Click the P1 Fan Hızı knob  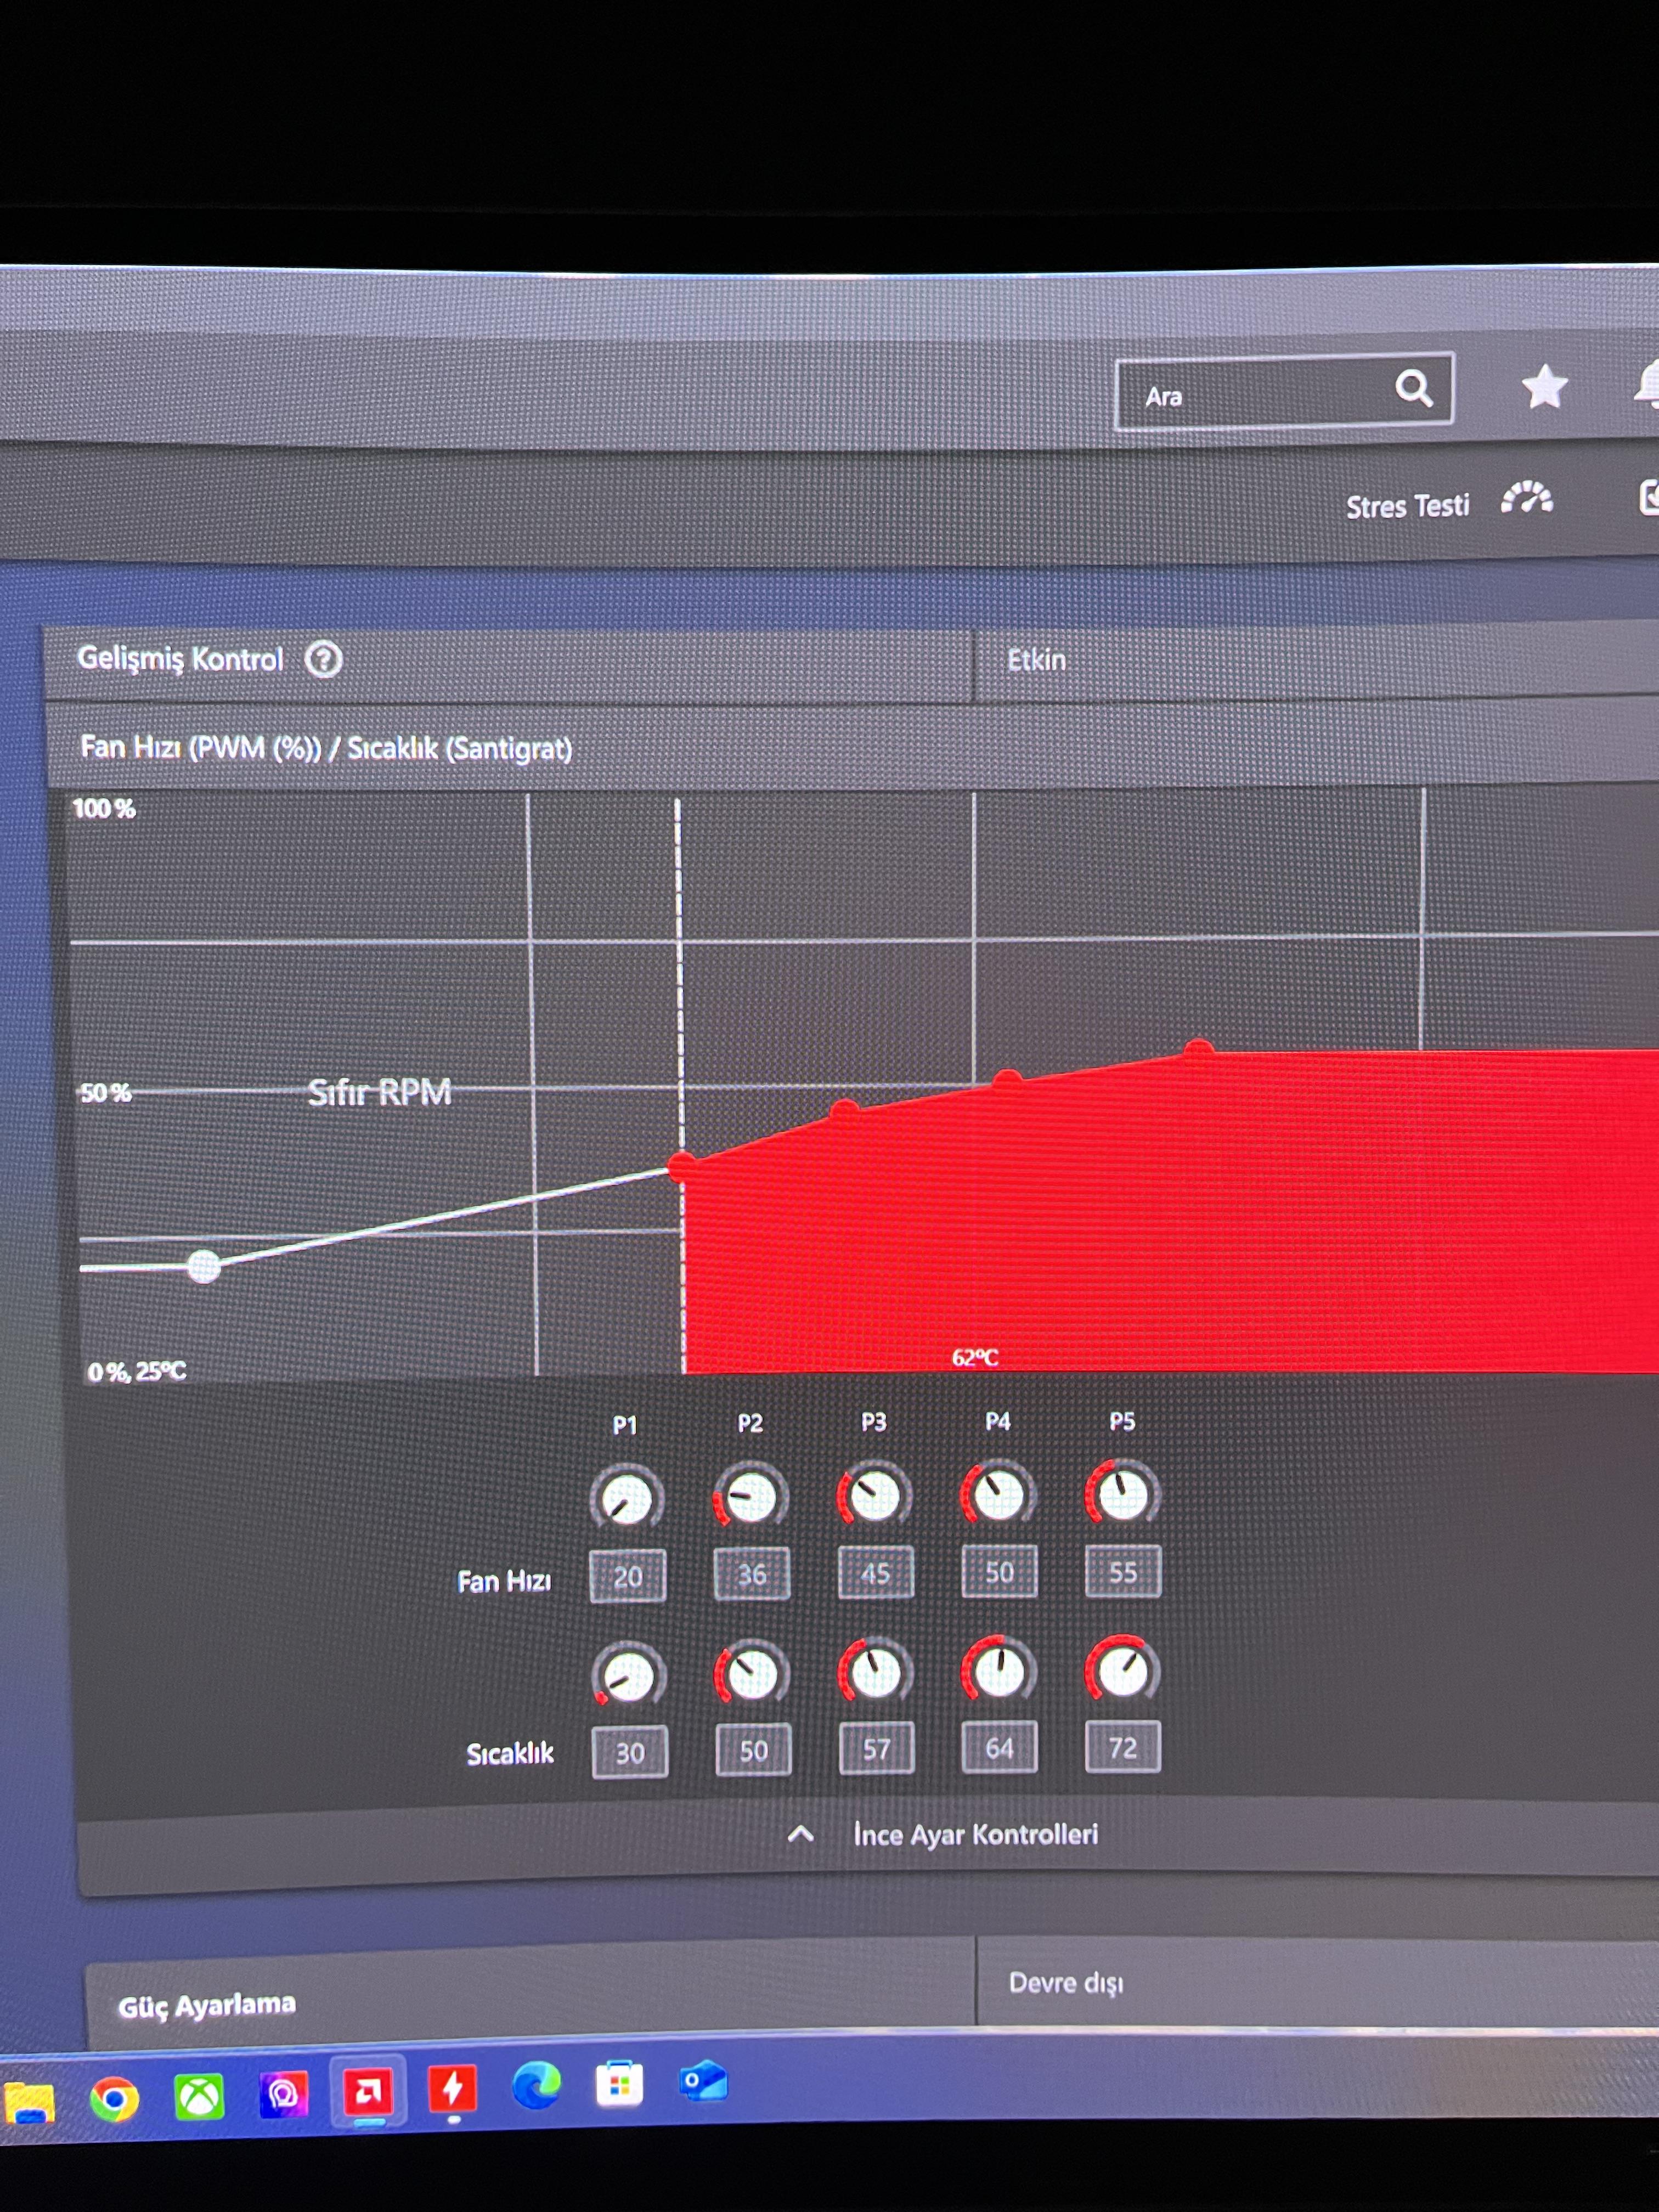tap(627, 1499)
